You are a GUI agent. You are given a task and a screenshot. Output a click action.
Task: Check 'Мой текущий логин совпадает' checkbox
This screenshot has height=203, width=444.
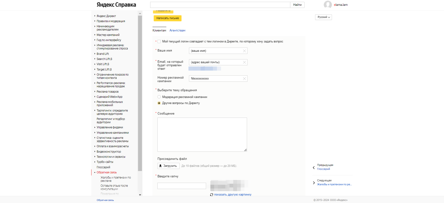pyautogui.click(x=159, y=41)
